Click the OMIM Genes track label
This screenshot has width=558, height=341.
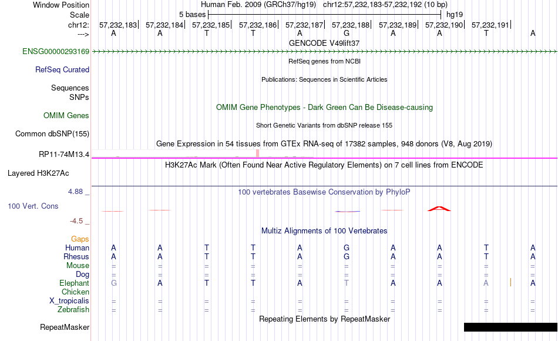coord(66,116)
